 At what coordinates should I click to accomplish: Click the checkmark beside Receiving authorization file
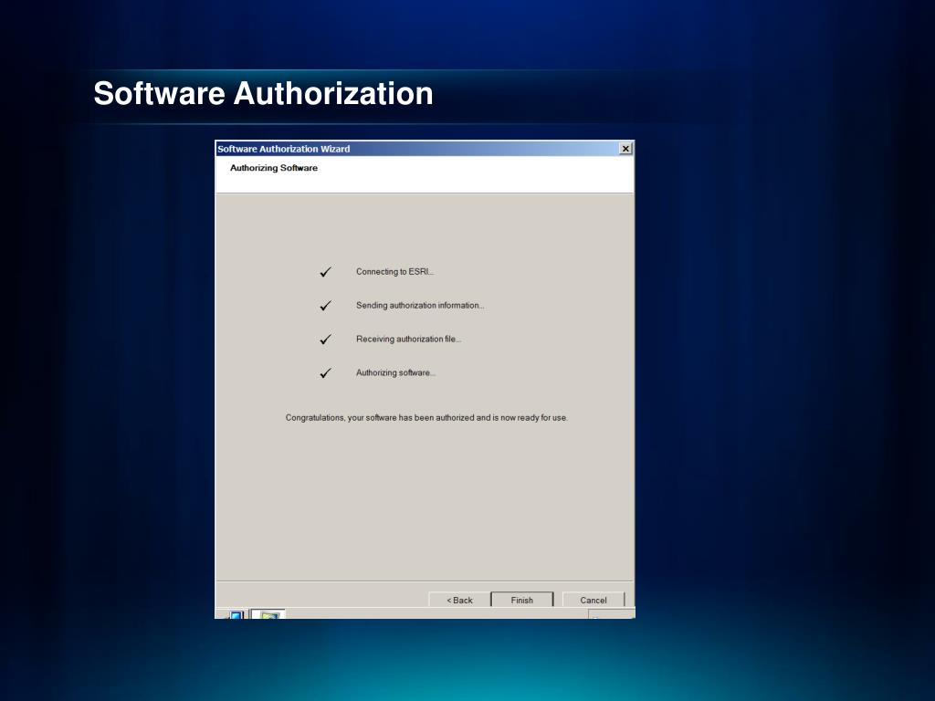(325, 340)
